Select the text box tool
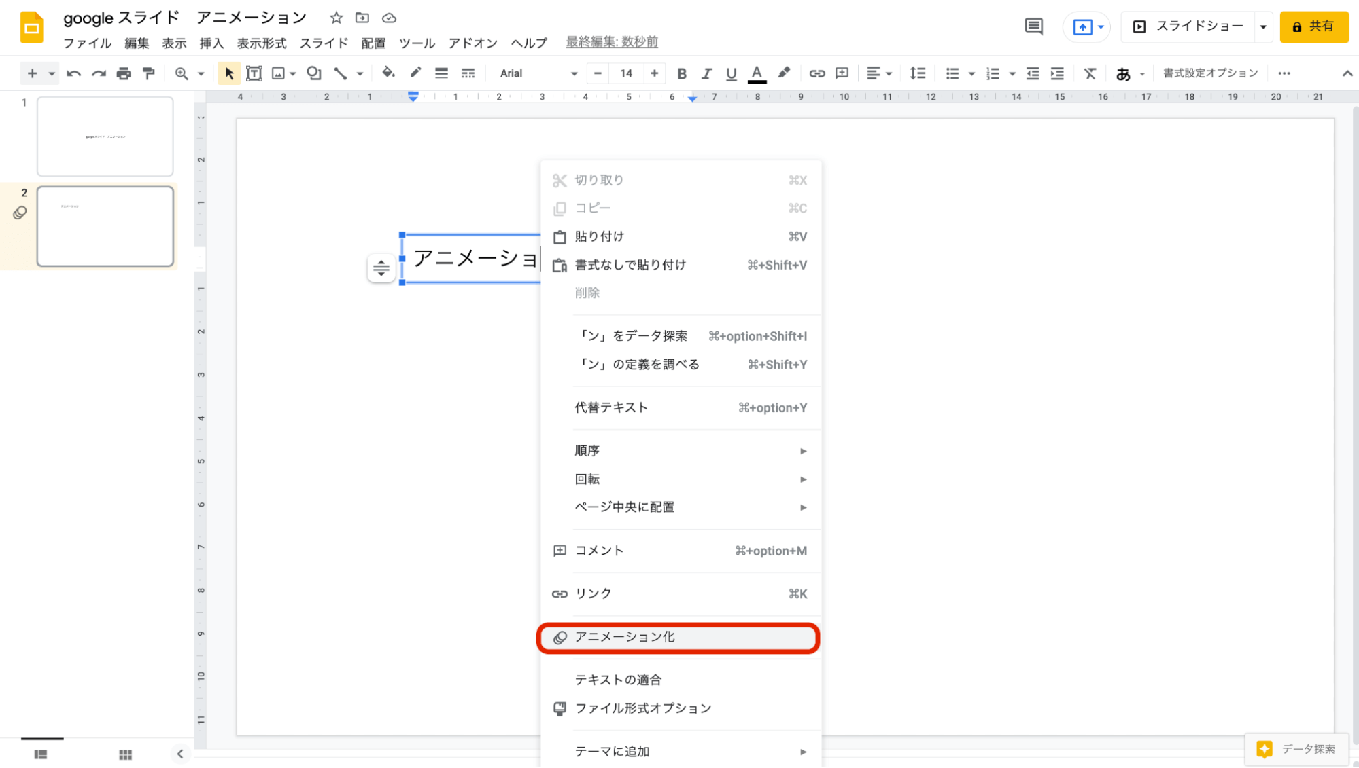The height and width of the screenshot is (768, 1359). coord(254,73)
